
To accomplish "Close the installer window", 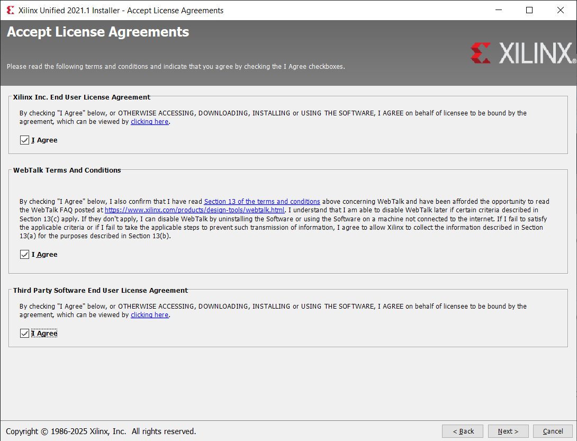I will click(561, 10).
